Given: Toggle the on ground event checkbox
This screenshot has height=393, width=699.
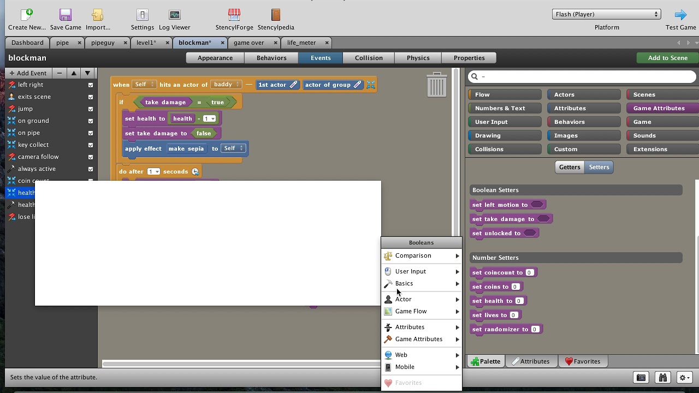Looking at the screenshot, I should point(91,121).
